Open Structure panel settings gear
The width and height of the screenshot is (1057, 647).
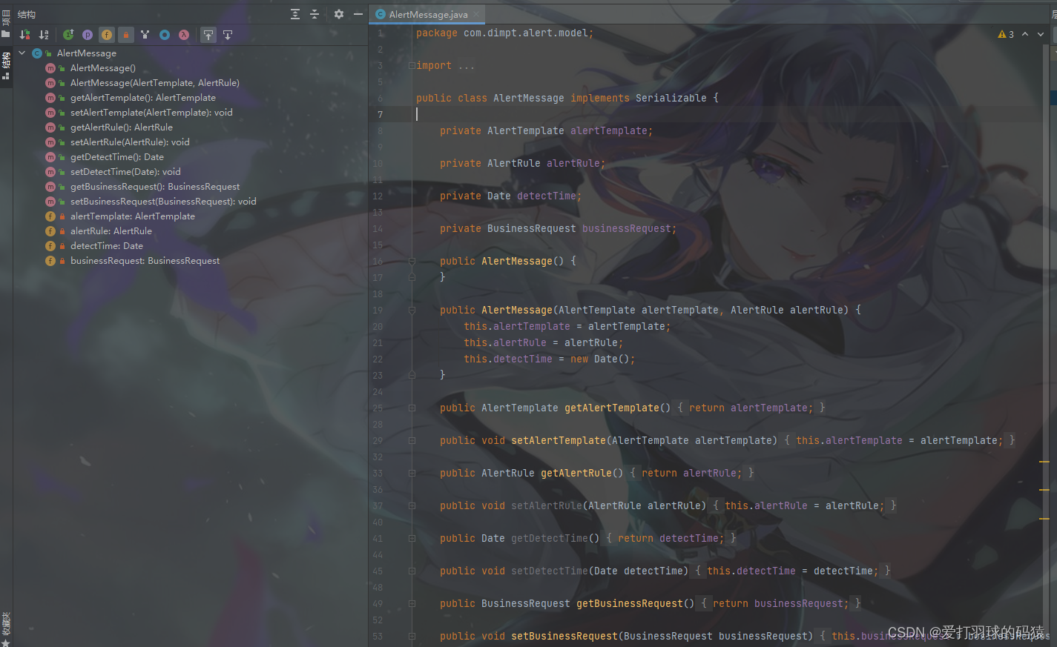[x=339, y=14]
